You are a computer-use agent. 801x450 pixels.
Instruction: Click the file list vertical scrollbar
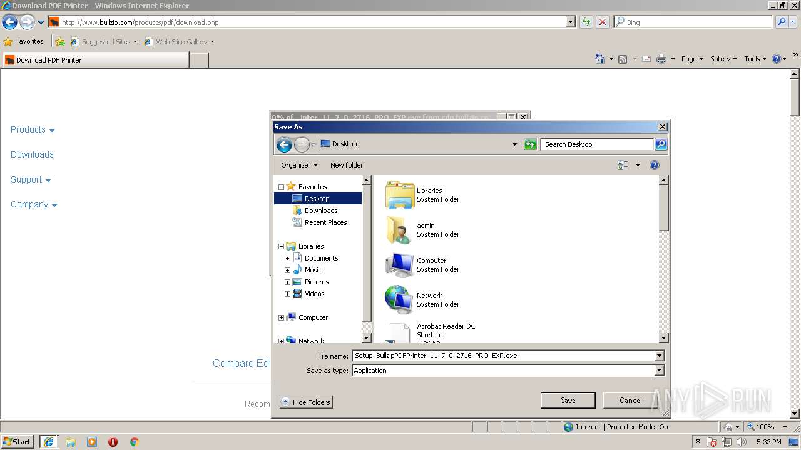(664, 259)
